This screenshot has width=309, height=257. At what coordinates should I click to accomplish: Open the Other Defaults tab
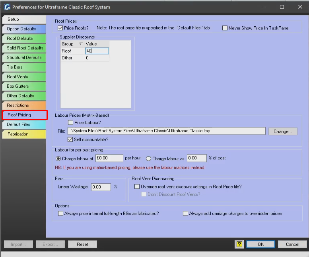click(24, 96)
